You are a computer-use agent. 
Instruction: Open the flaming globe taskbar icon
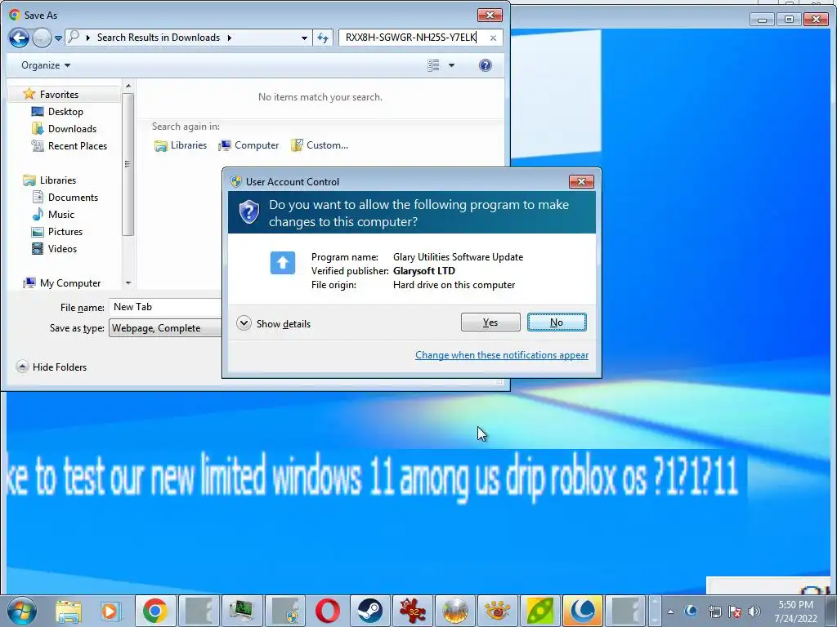point(454,611)
